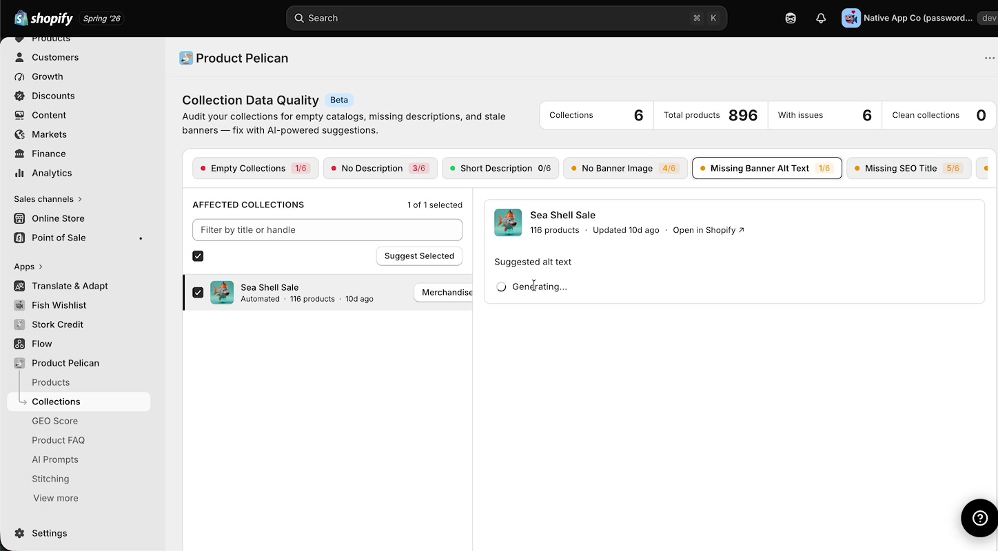The image size is (998, 551).
Task: Click the Settings gear icon
Action: click(19, 533)
